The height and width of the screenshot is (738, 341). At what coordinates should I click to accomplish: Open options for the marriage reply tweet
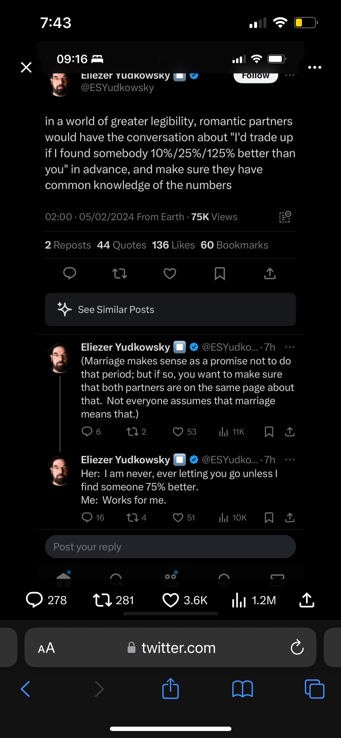click(290, 347)
